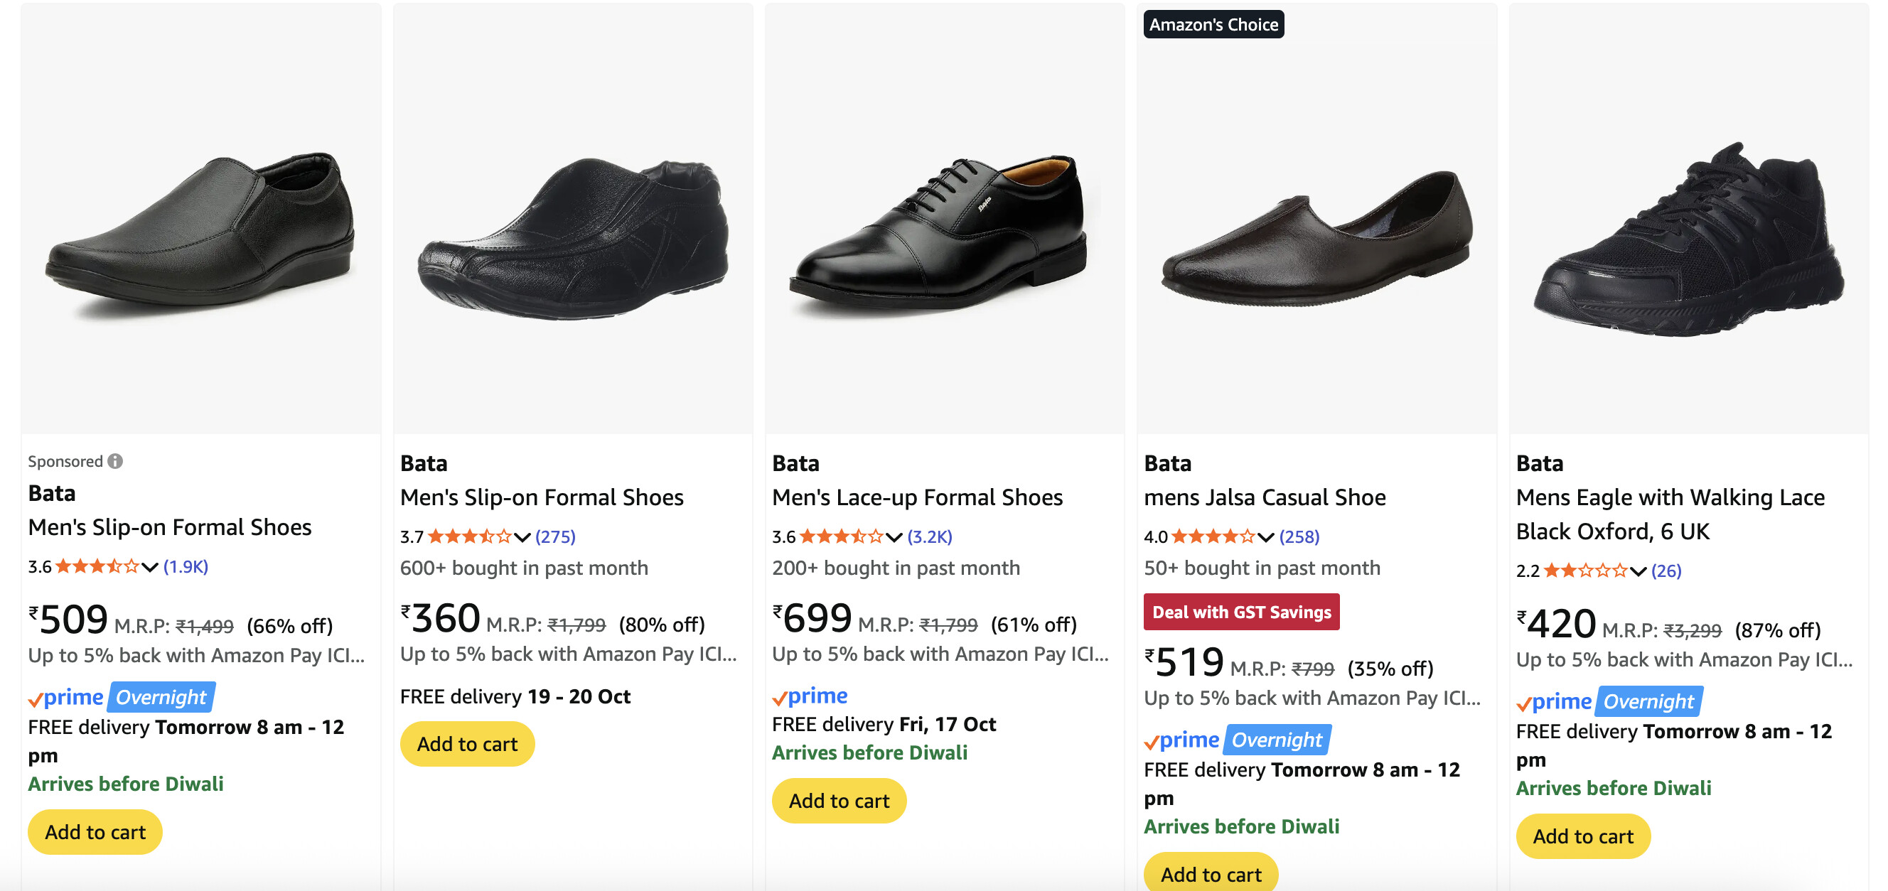Image resolution: width=1888 pixels, height=891 pixels.
Task: Click the Deal with GST Savings badge
Action: click(x=1241, y=612)
